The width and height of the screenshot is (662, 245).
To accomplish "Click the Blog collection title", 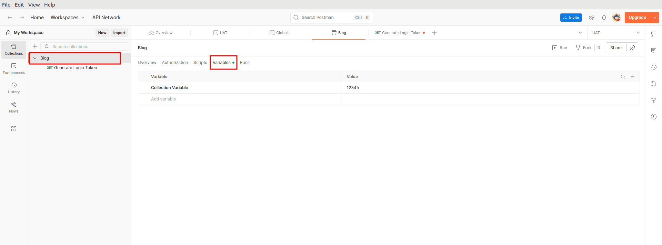I will tap(142, 48).
